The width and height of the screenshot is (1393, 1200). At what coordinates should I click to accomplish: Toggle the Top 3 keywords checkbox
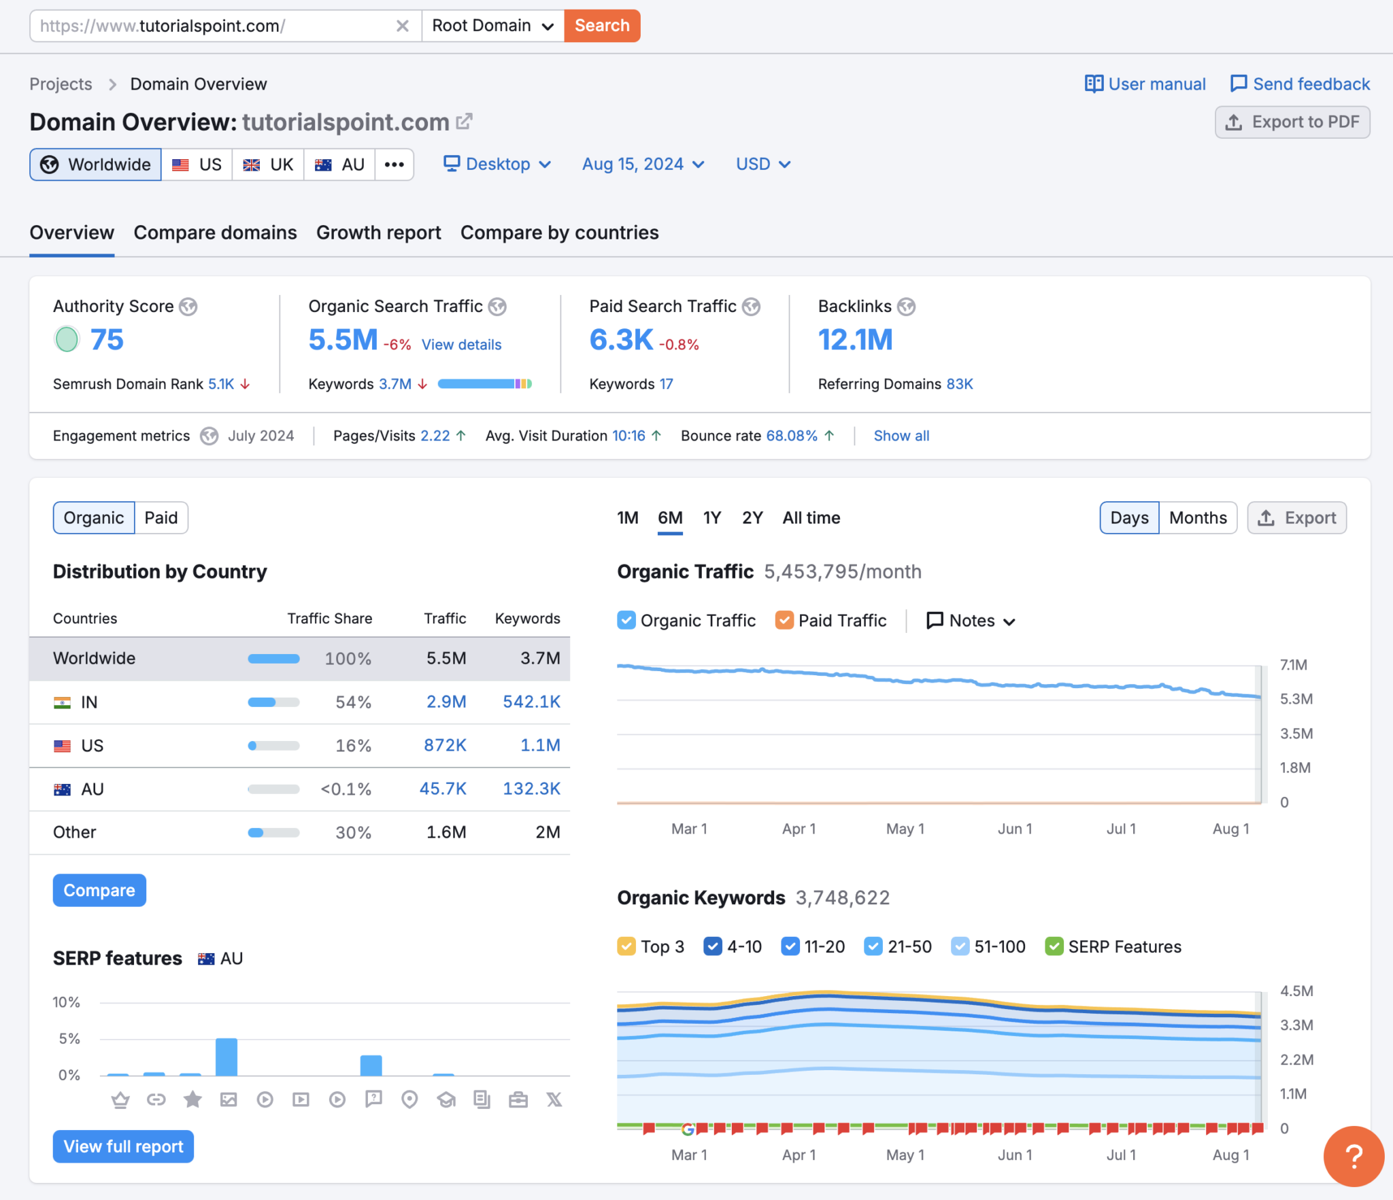coord(626,946)
